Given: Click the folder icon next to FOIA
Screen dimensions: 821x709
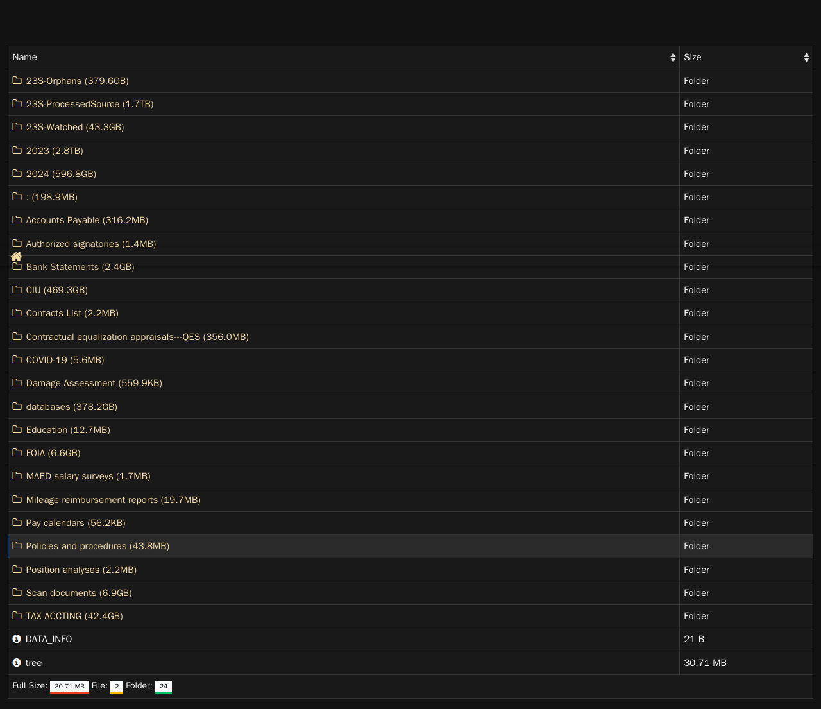Looking at the screenshot, I should tap(17, 453).
